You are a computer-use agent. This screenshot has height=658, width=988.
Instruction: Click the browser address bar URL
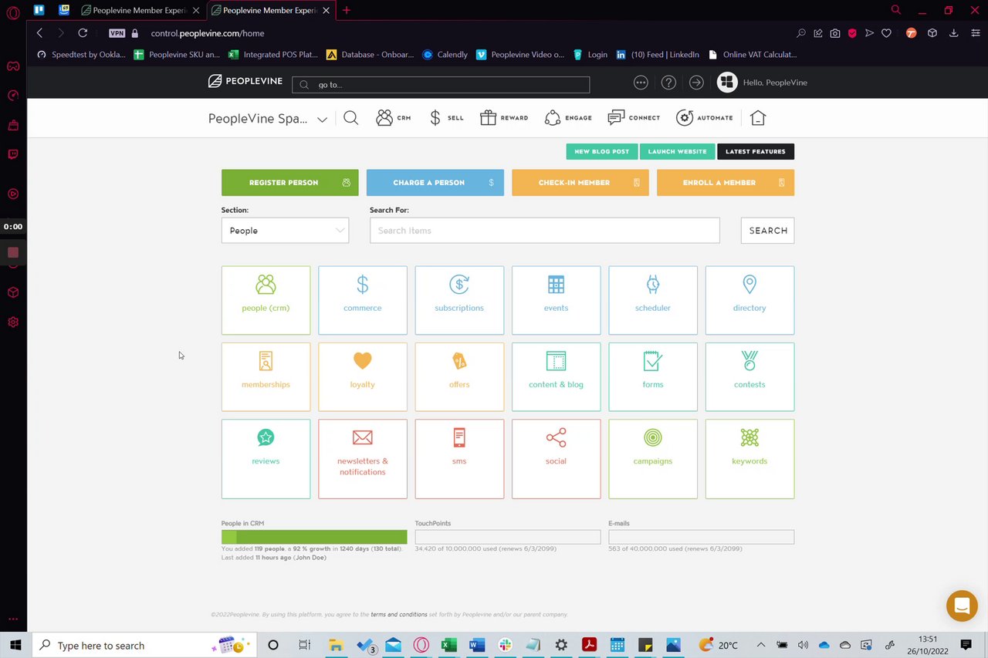[208, 33]
